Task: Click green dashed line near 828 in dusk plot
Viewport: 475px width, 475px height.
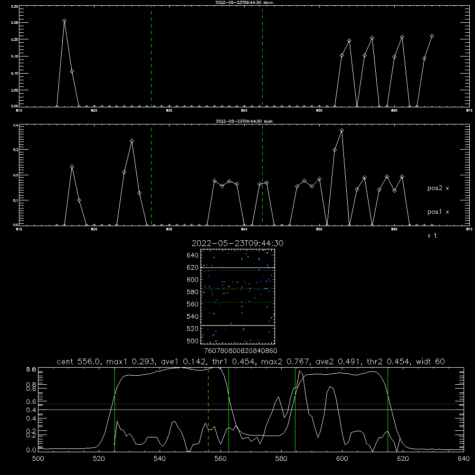Action: click(x=151, y=175)
